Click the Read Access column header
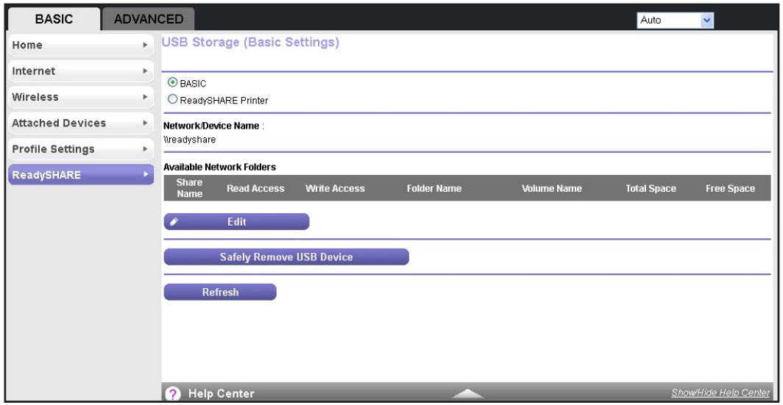The width and height of the screenshot is (783, 405). (255, 188)
